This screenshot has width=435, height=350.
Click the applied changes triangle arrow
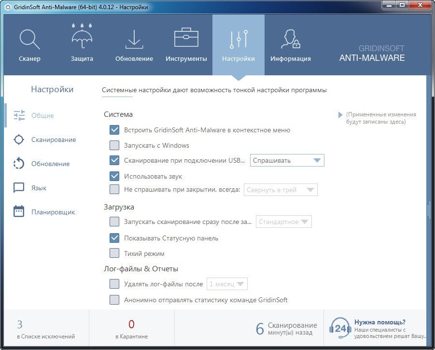point(340,115)
